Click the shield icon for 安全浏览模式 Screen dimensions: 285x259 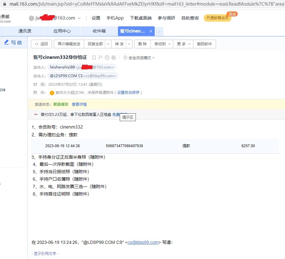125,58
